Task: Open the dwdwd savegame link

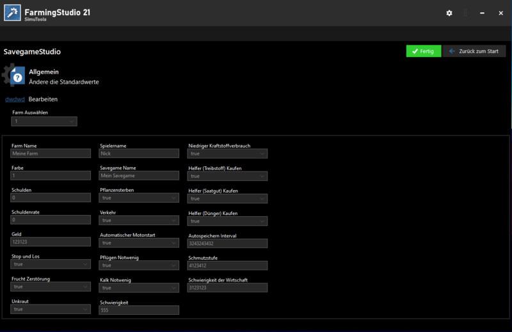Action: 15,100
